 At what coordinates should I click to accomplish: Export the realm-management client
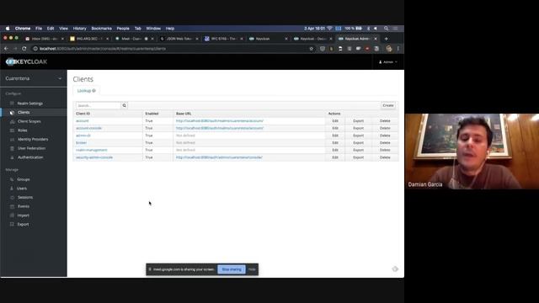pos(358,150)
